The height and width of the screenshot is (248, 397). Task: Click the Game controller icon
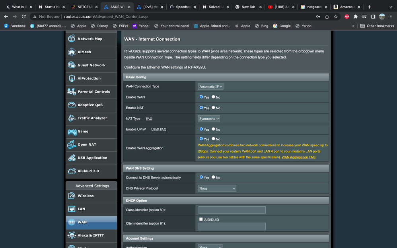coord(72,132)
